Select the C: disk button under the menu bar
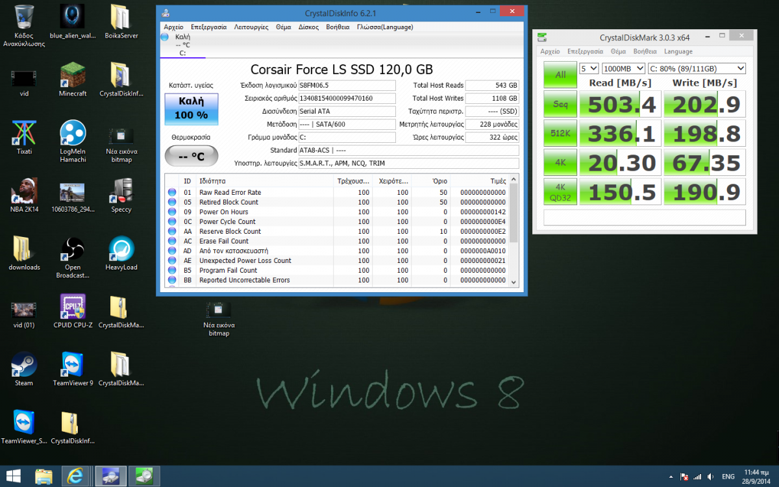779x487 pixels. click(182, 45)
